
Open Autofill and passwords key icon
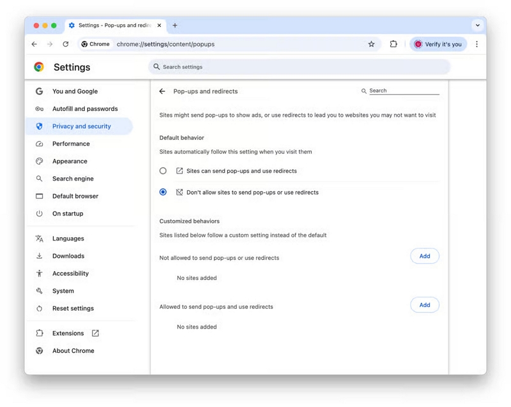pos(40,108)
